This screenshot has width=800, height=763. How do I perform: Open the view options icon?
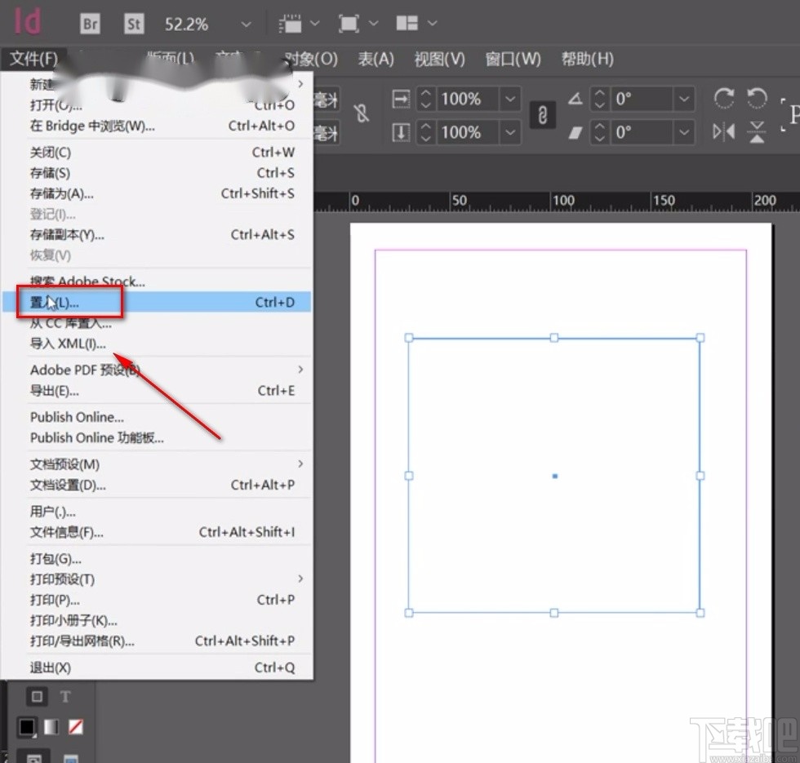[x=290, y=24]
